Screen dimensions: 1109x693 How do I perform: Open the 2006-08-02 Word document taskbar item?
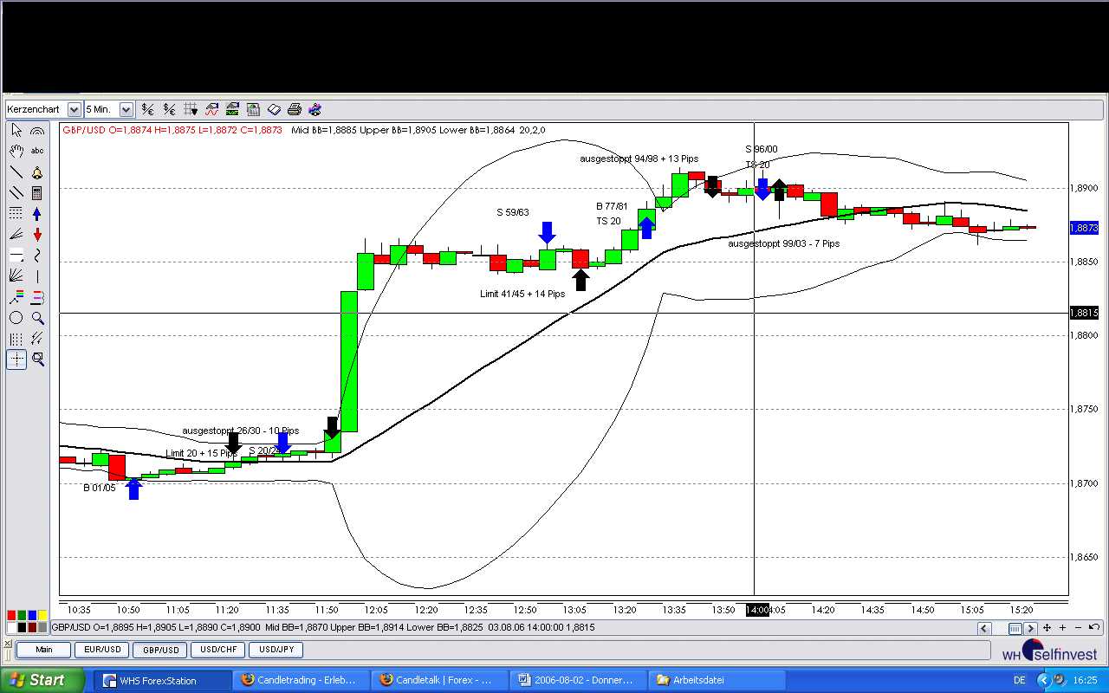click(x=579, y=680)
